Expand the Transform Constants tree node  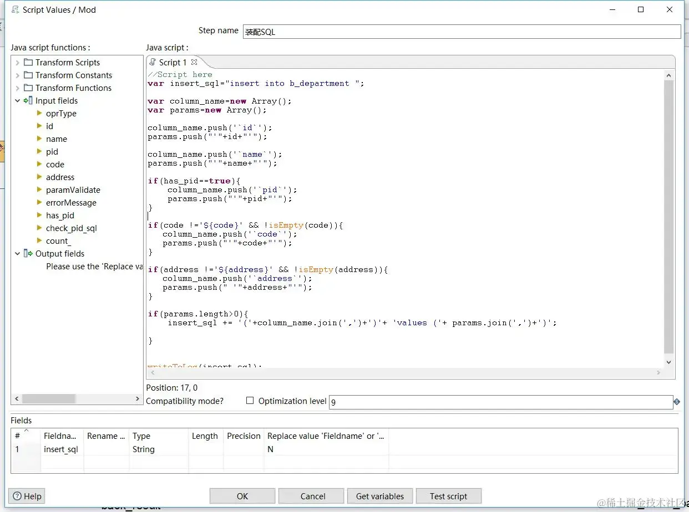(18, 75)
